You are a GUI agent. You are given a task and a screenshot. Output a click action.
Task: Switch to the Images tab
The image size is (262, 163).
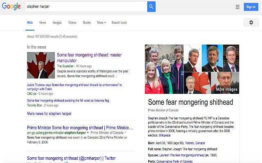pyautogui.click(x=57, y=22)
